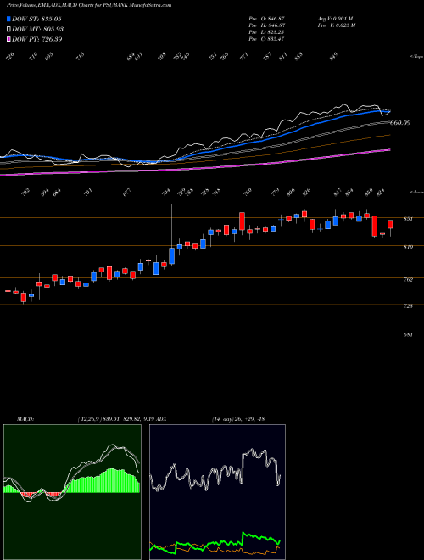
Task: Click the tall-wick blue candlestick
Action: [171, 255]
